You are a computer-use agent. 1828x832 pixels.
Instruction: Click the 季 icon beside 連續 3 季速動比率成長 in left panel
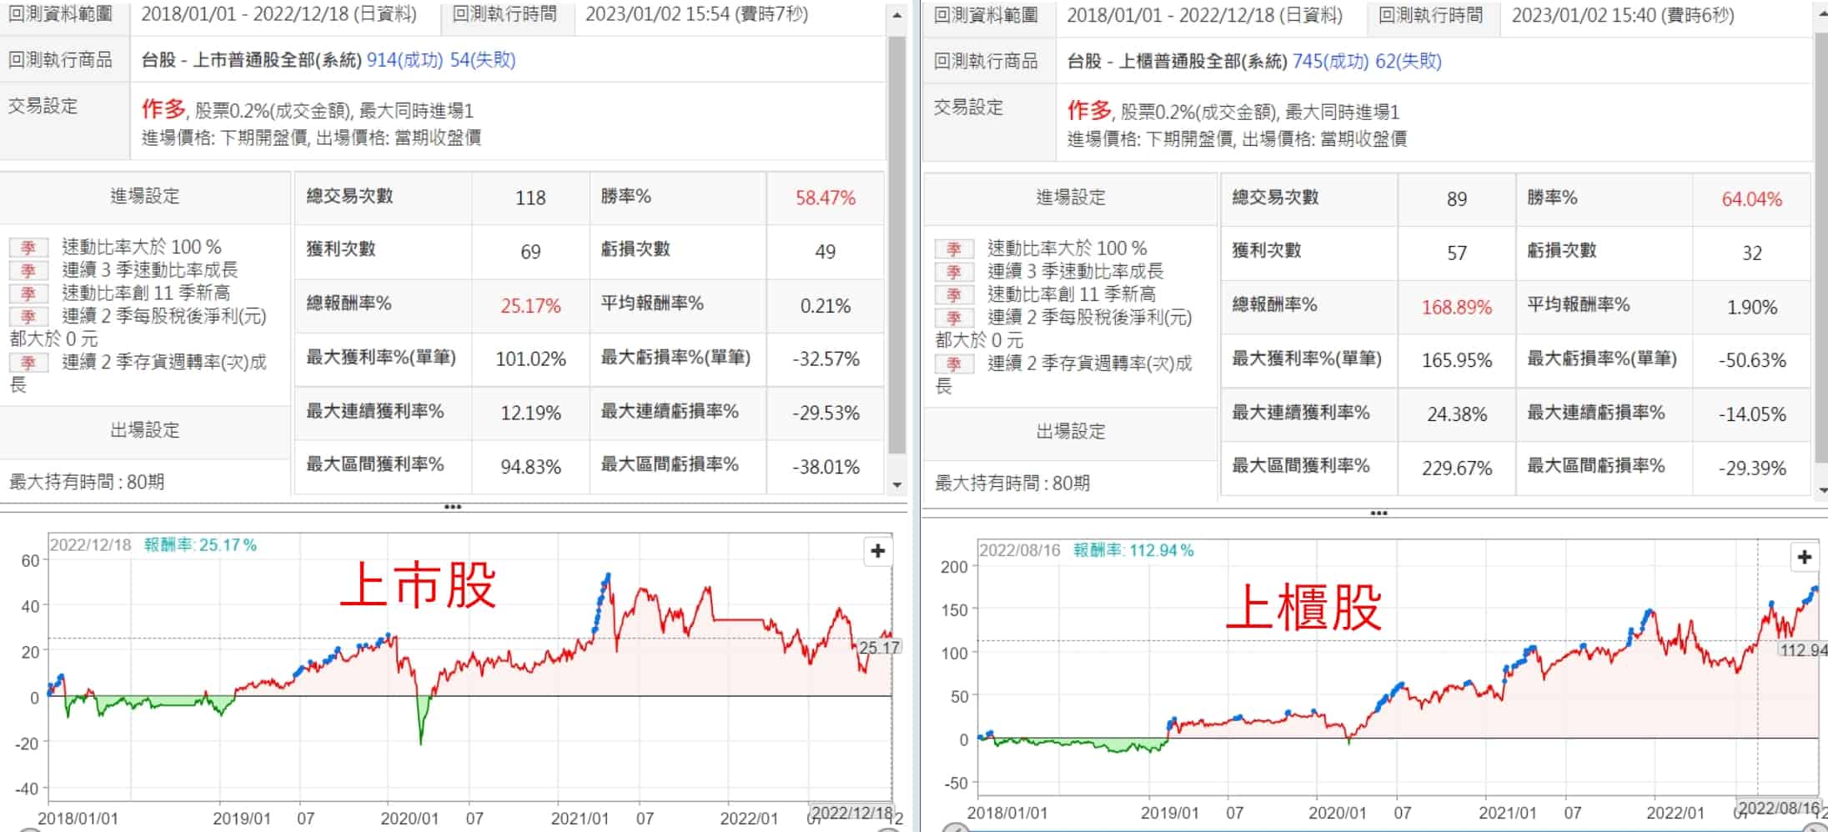pos(28,271)
